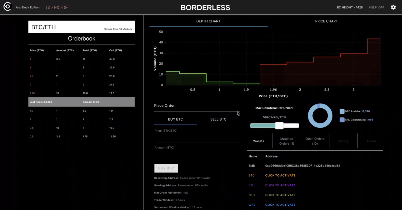The image size is (402, 210).
Task: Click the Min Order Fulfillment: 10% line
Action: coord(171,193)
